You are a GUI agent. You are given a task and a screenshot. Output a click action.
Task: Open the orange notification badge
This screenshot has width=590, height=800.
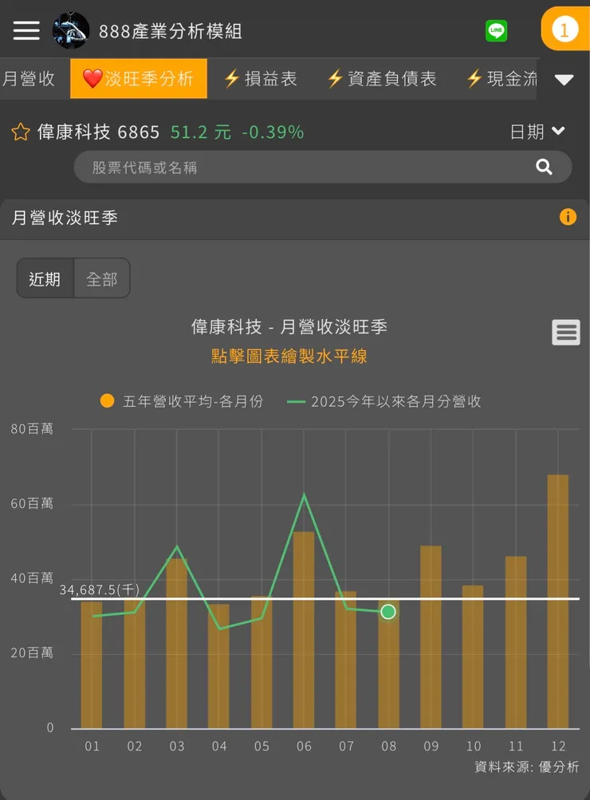coord(565,29)
